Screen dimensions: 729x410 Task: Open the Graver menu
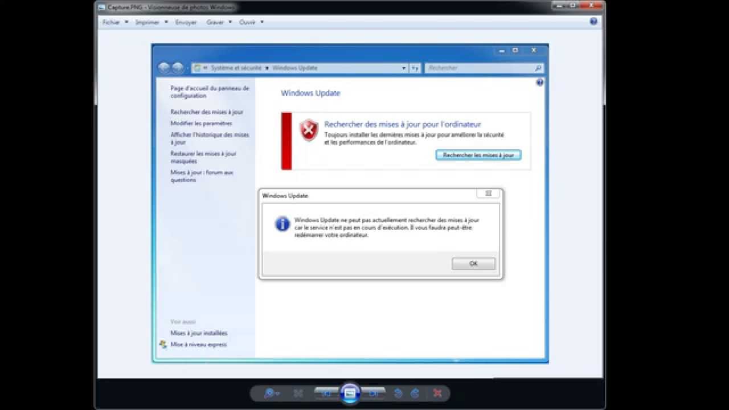[x=219, y=22]
